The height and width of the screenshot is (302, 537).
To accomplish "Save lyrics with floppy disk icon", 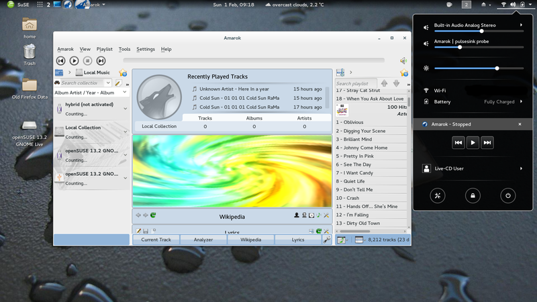I will pos(146,232).
